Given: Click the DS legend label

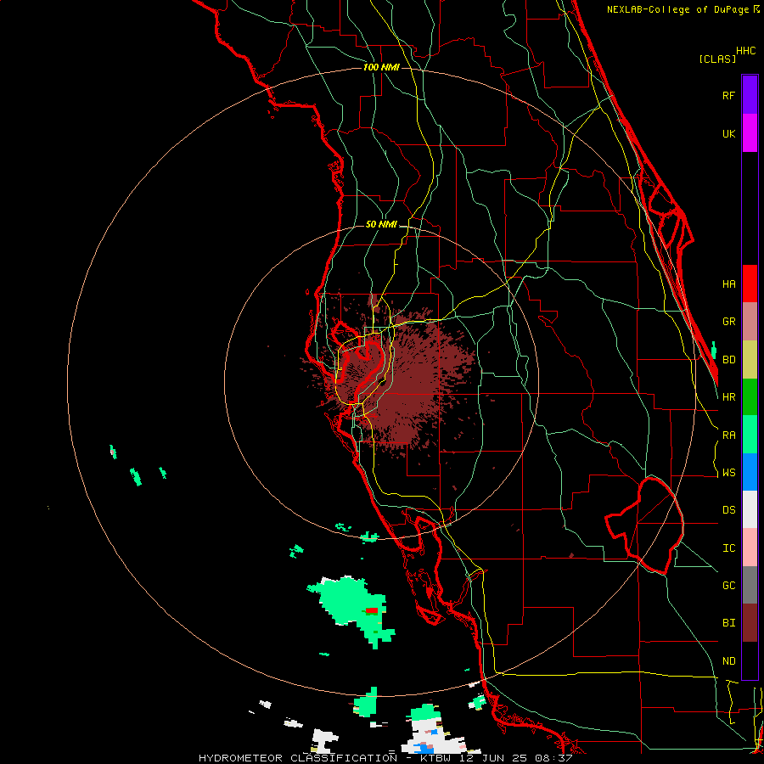Looking at the screenshot, I should tap(728, 510).
